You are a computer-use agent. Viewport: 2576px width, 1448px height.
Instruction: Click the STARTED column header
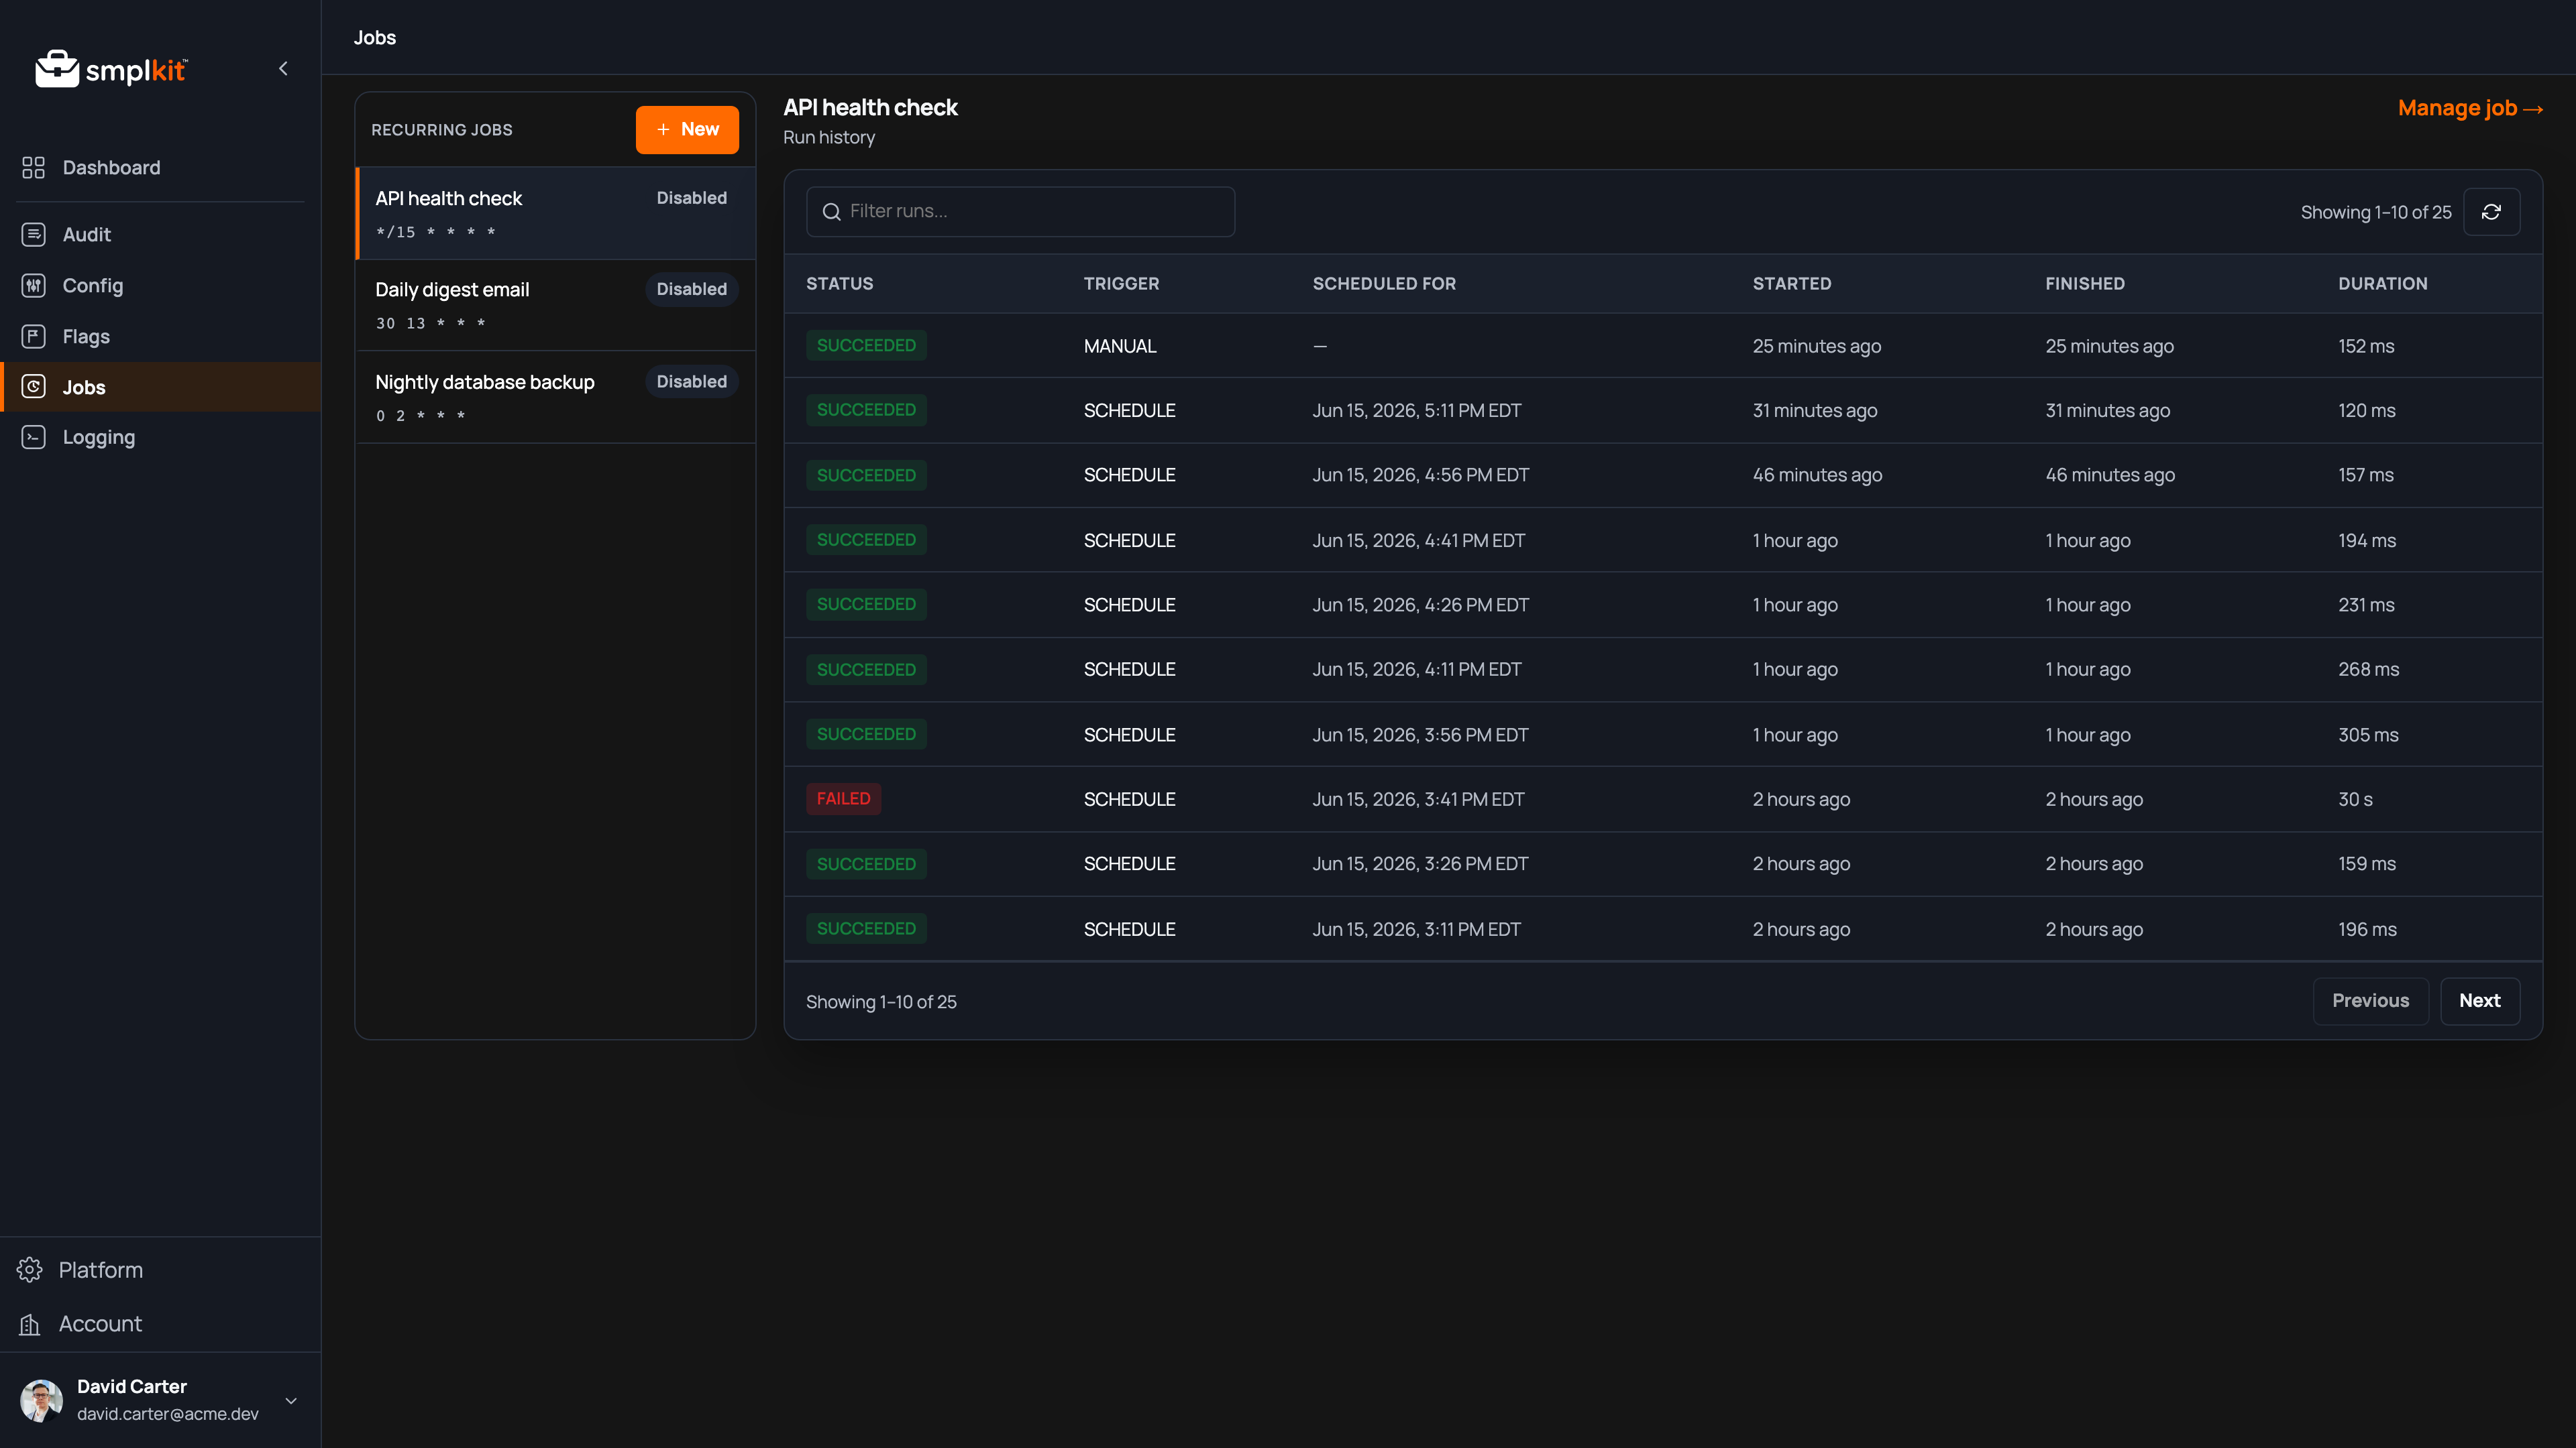pyautogui.click(x=1791, y=284)
